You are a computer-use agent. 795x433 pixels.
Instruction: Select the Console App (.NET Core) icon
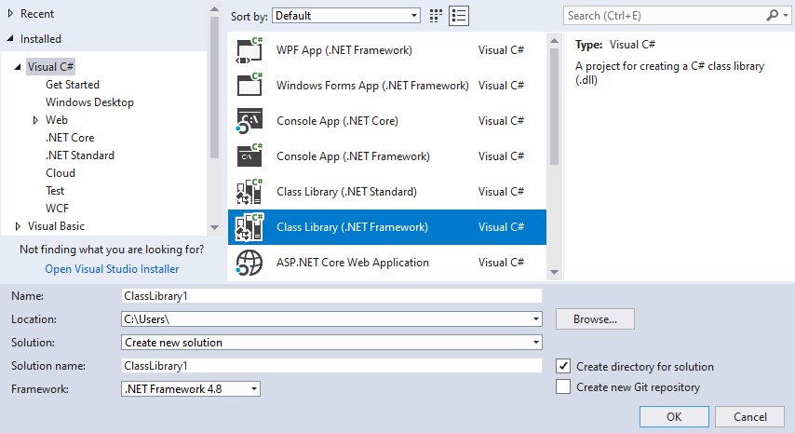click(249, 121)
